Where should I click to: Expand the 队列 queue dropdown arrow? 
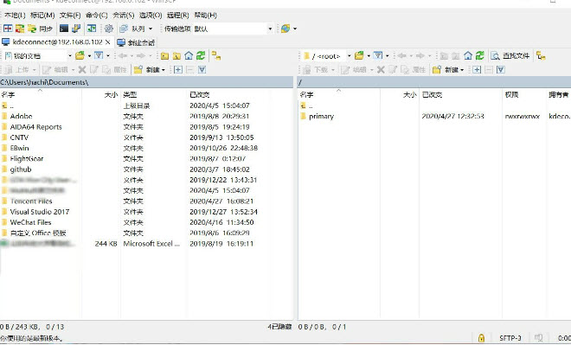coord(151,29)
